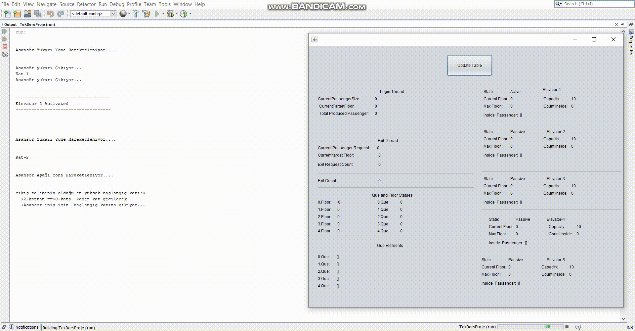Click the Build Project hammer icon
The width and height of the screenshot is (635, 331).
[x=136, y=14]
